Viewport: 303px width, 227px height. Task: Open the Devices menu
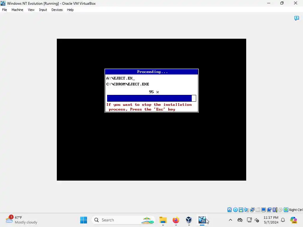[57, 10]
